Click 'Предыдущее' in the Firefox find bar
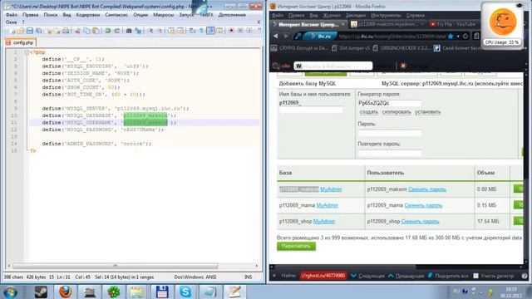The width and height of the screenshot is (532, 299). (406, 276)
